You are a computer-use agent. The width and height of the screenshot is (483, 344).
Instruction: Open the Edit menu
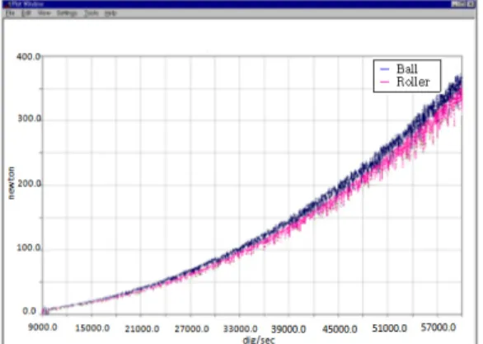pyautogui.click(x=26, y=13)
